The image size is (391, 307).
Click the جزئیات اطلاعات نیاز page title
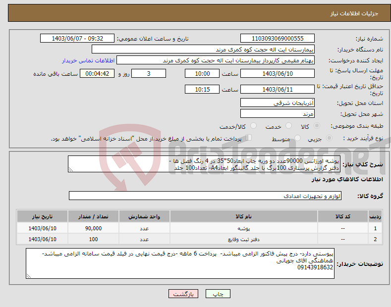[354, 13]
